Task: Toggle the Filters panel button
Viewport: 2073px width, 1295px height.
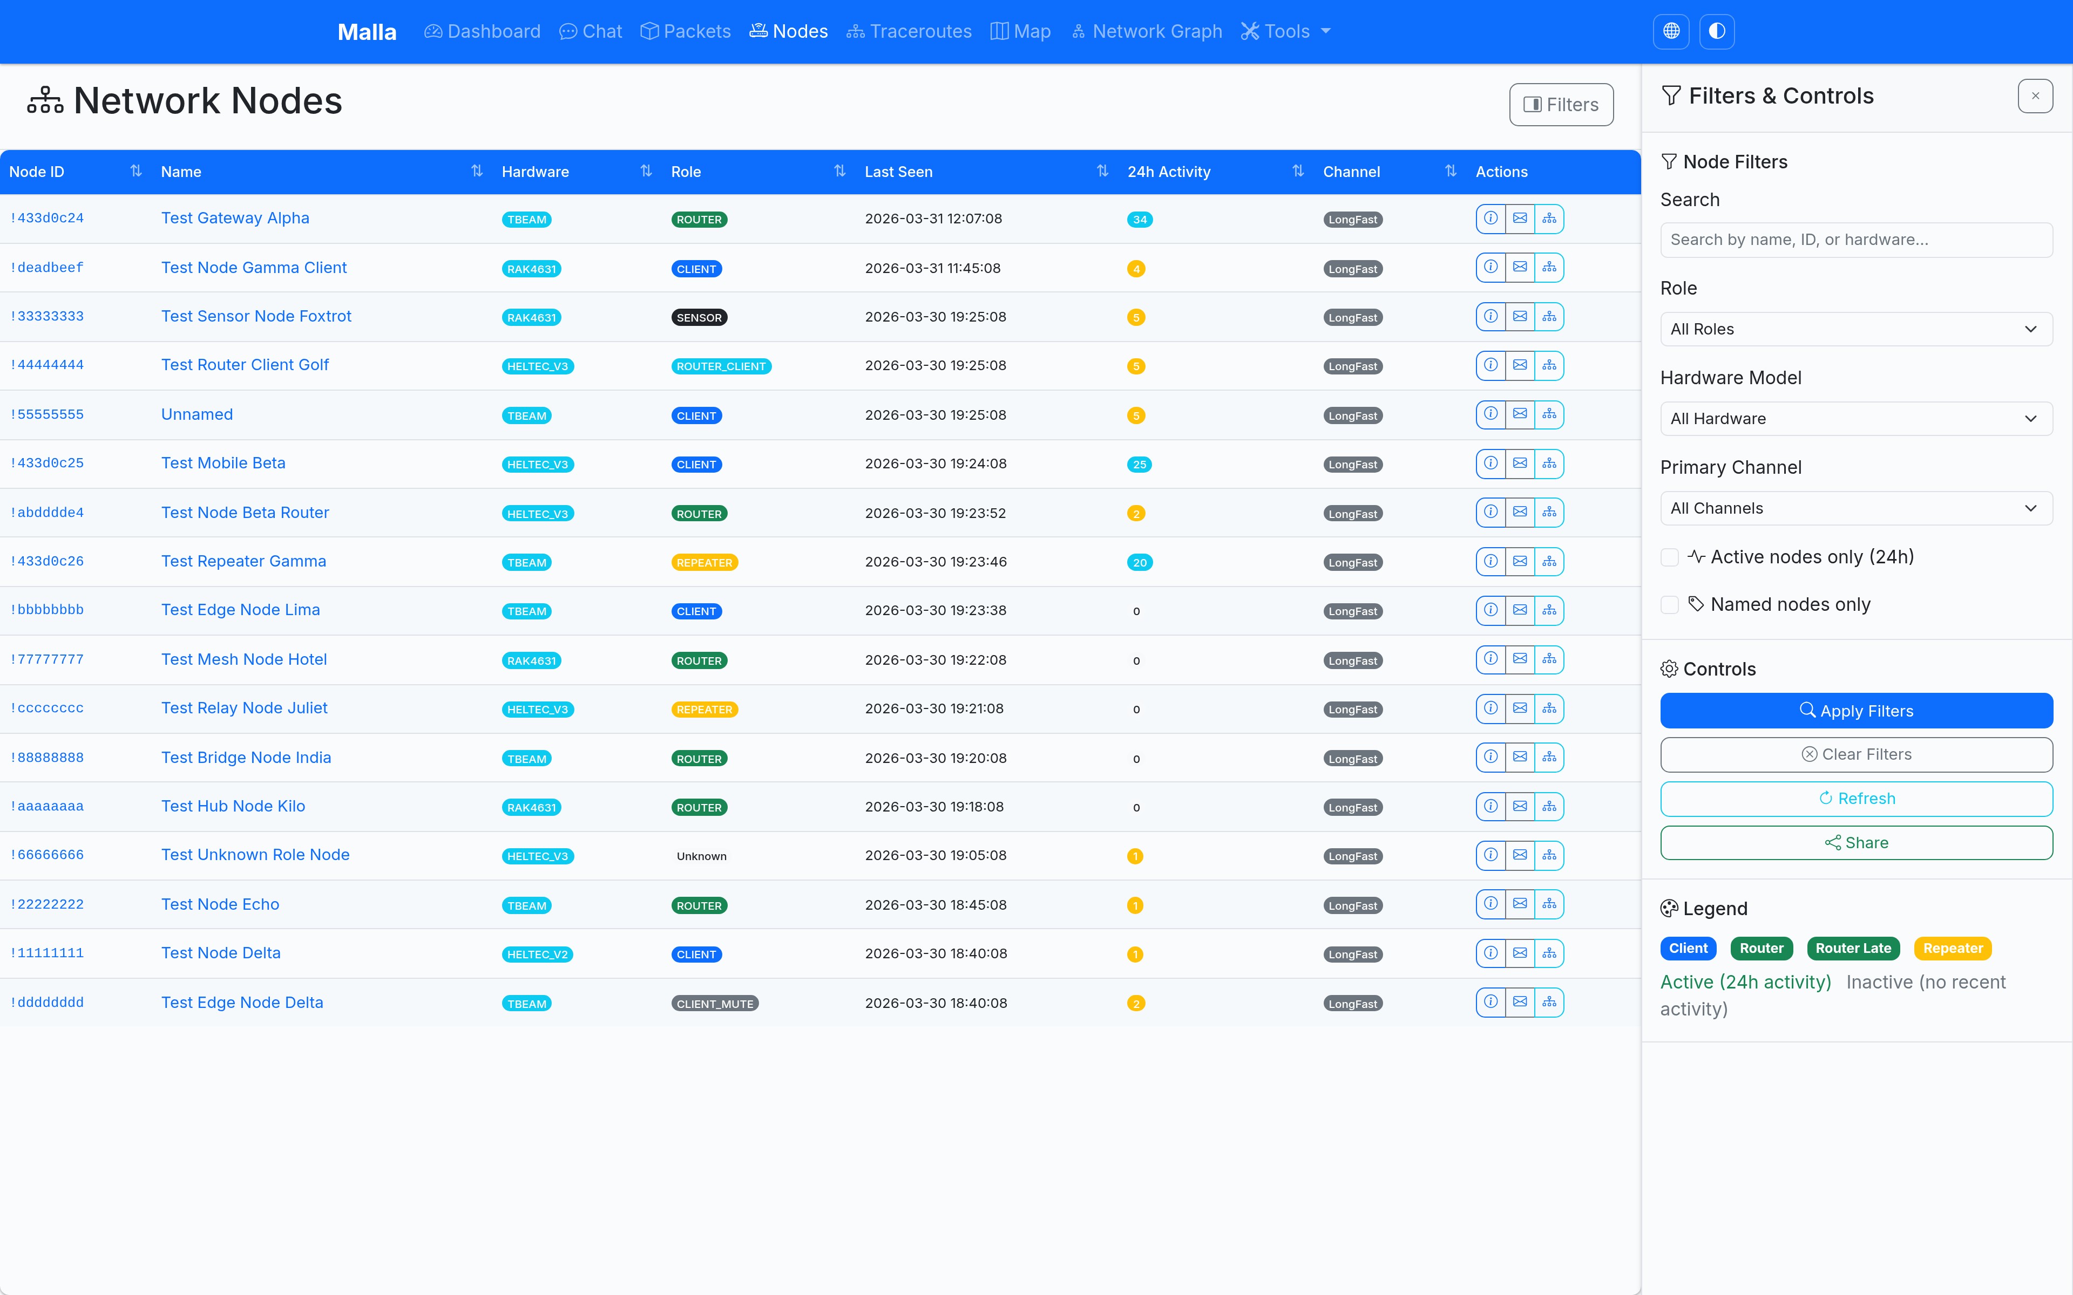Action: [x=1561, y=105]
